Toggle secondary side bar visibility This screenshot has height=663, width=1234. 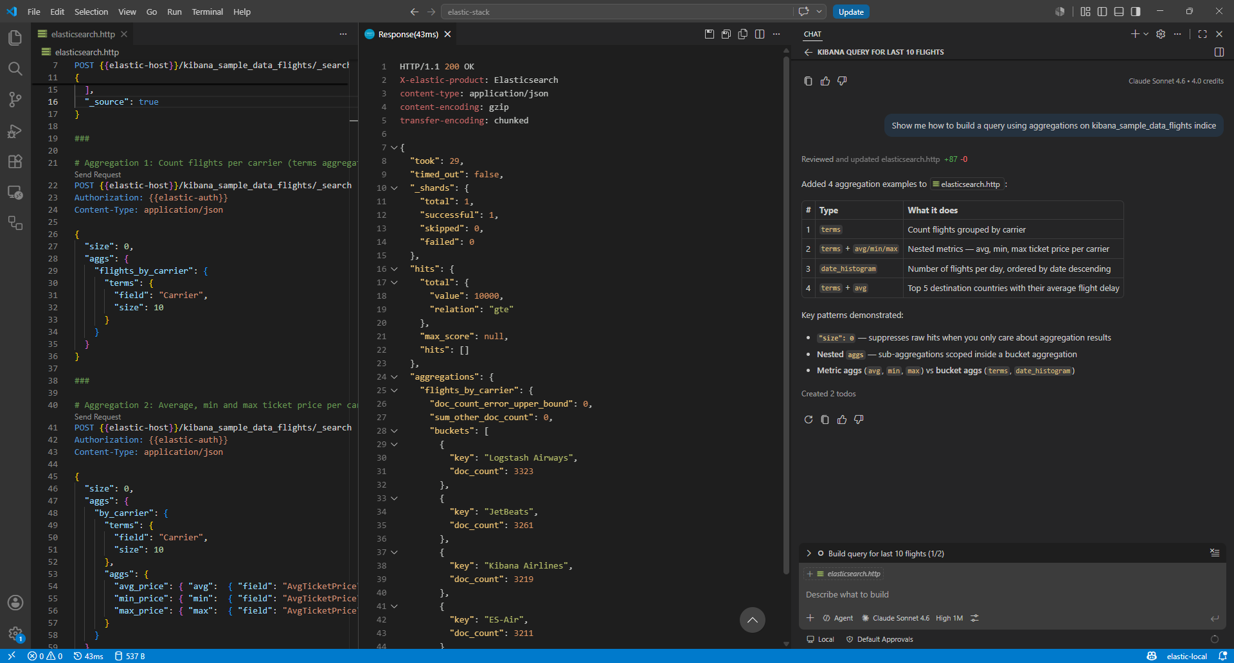1136,12
